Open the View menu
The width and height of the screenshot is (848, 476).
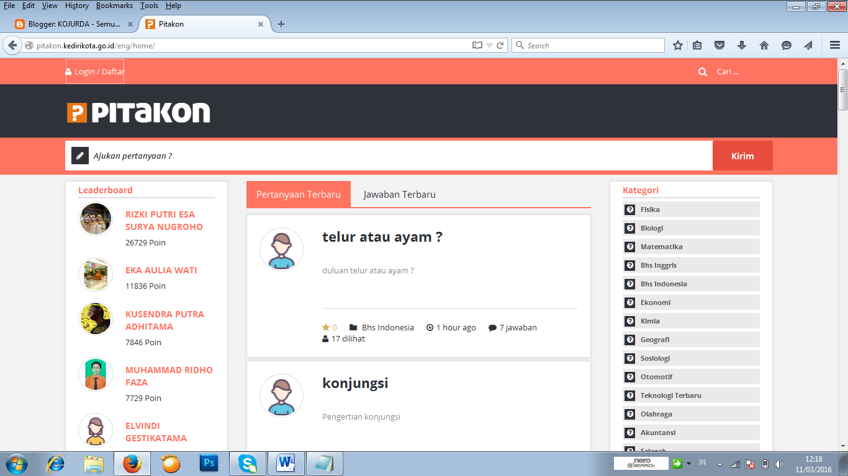pos(50,6)
